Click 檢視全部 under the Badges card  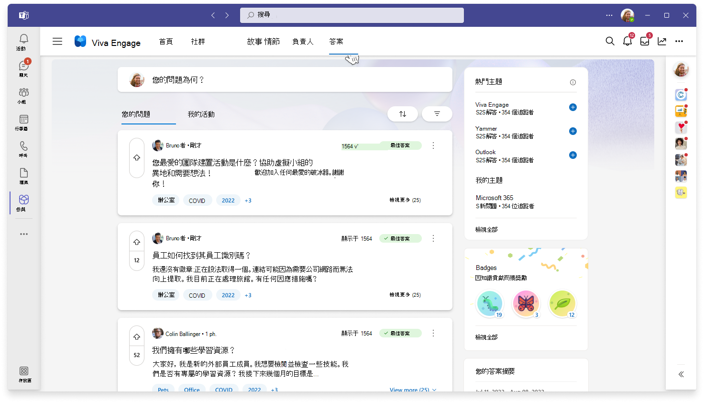click(x=486, y=337)
